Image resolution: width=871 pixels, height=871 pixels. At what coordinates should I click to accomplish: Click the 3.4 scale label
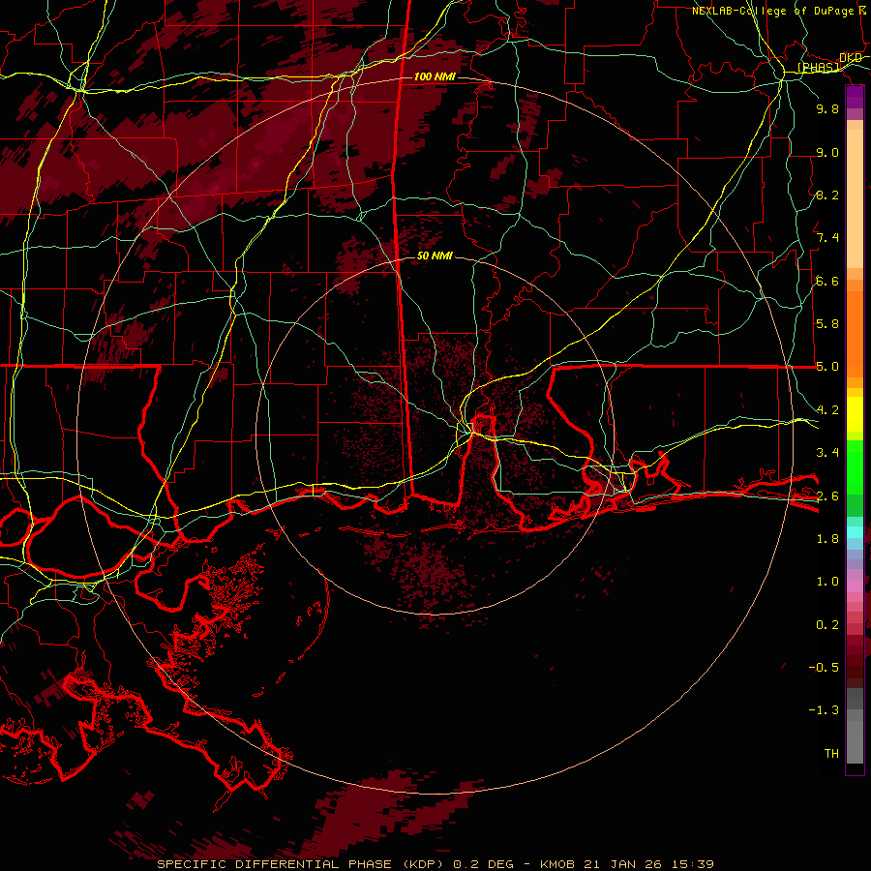(x=827, y=453)
